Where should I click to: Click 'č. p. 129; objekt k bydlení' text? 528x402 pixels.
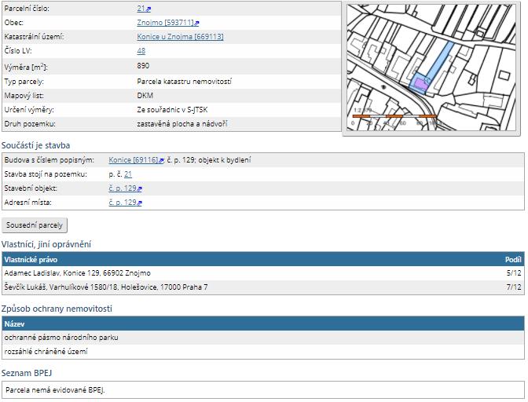pyautogui.click(x=209, y=160)
